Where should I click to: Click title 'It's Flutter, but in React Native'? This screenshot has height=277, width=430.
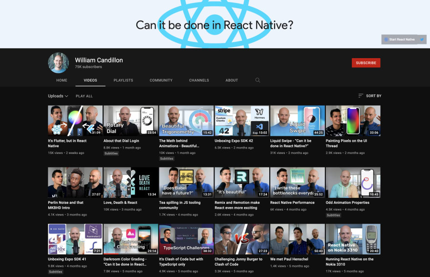67,143
